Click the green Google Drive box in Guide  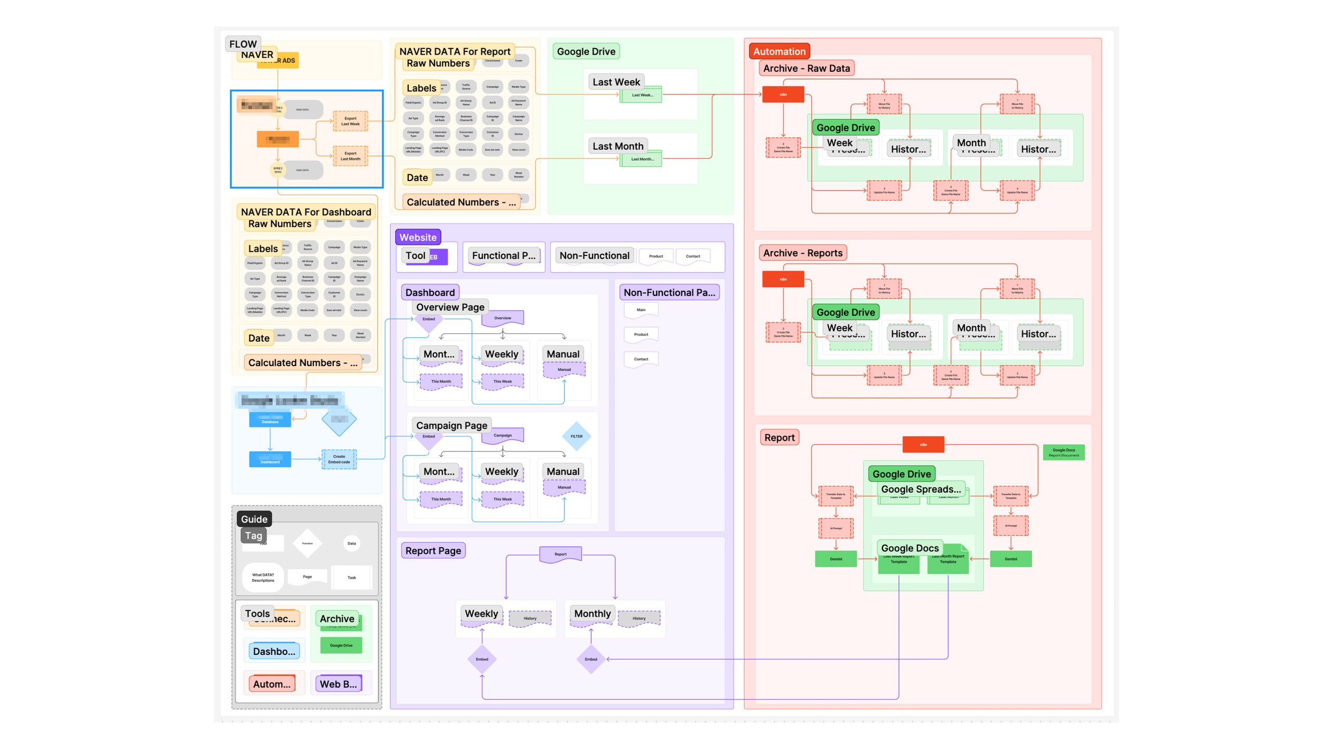click(341, 645)
